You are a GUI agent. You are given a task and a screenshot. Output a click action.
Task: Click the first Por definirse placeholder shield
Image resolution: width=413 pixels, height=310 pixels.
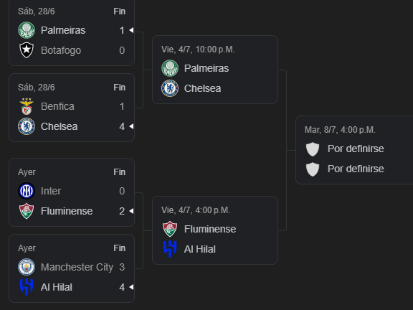click(313, 149)
